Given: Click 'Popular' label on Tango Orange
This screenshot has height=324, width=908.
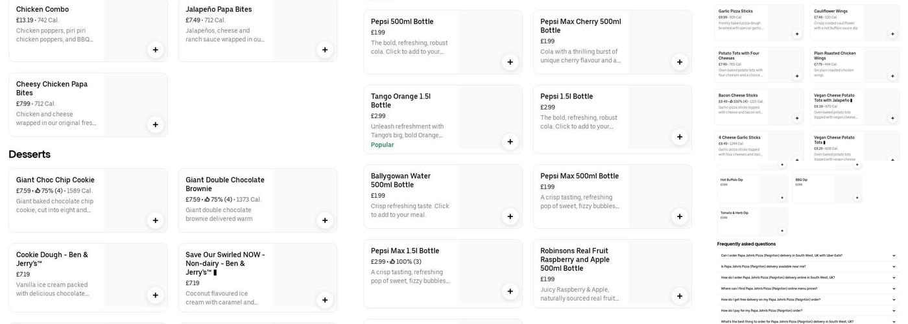Looking at the screenshot, I should [383, 145].
